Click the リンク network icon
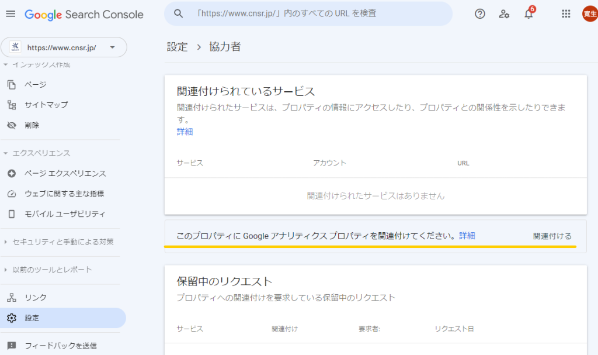The image size is (598, 355). coord(12,298)
